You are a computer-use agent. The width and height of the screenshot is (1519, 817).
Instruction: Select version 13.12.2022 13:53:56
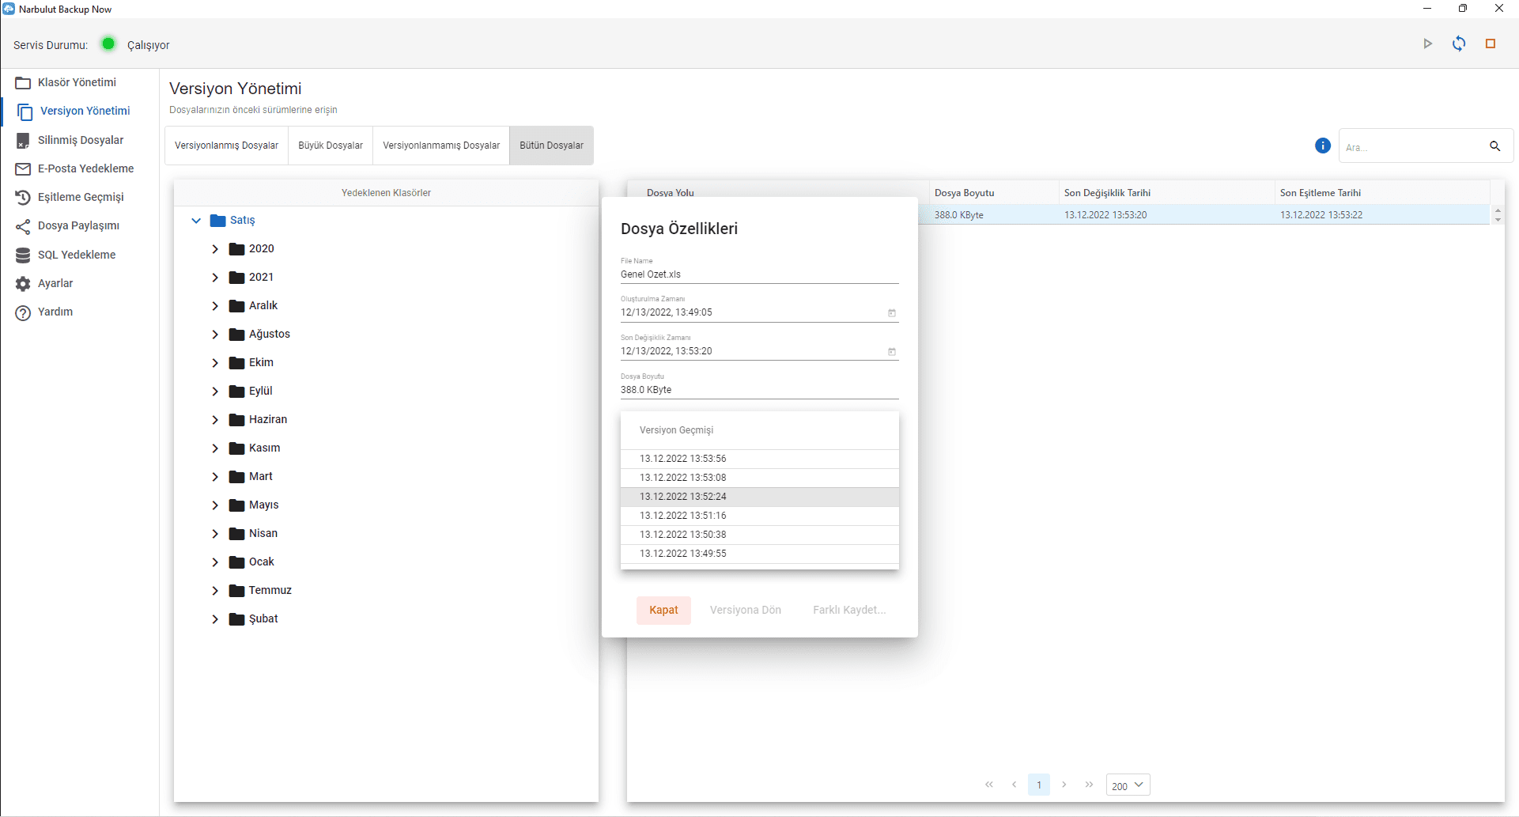[682, 459]
